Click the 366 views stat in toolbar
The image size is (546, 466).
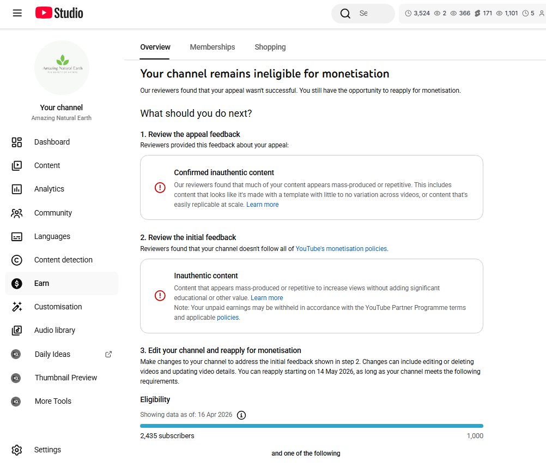coord(460,13)
